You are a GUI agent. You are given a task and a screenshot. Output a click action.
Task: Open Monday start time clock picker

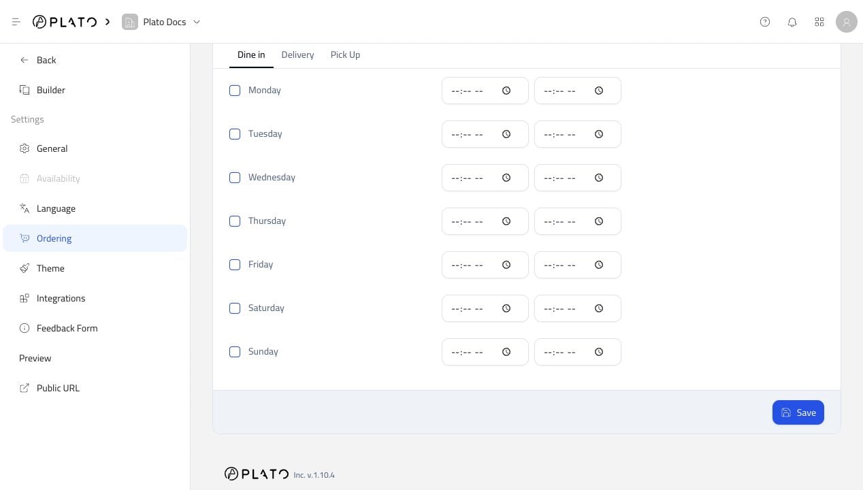[x=506, y=91]
